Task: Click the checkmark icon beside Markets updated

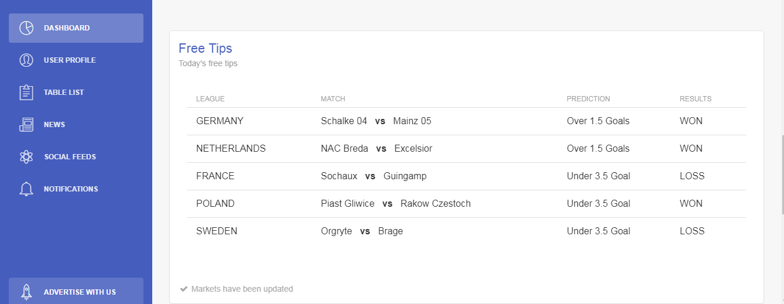Action: pyautogui.click(x=184, y=289)
